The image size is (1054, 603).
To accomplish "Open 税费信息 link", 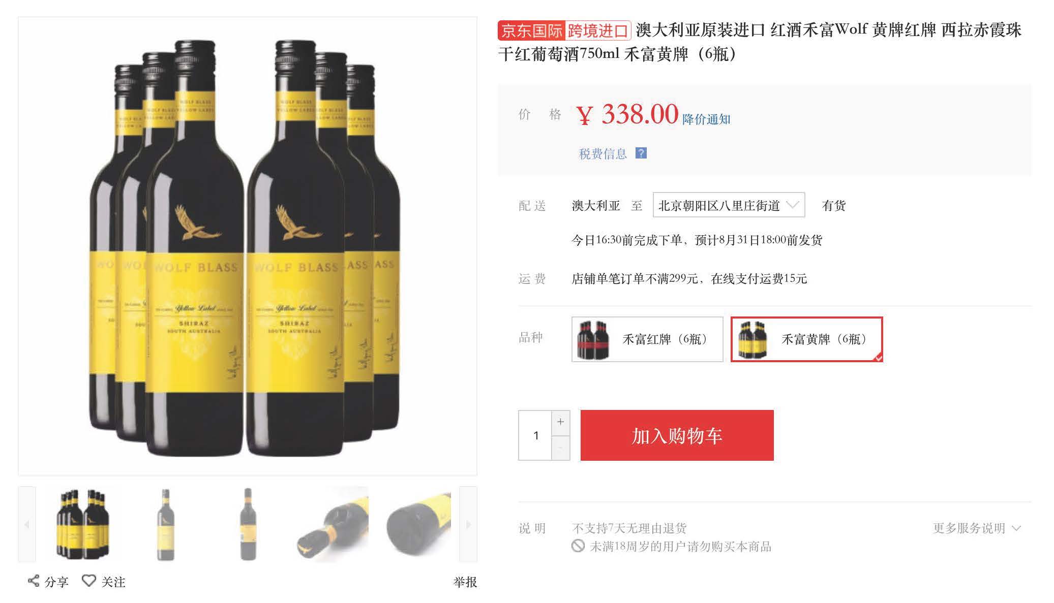I will pos(603,154).
